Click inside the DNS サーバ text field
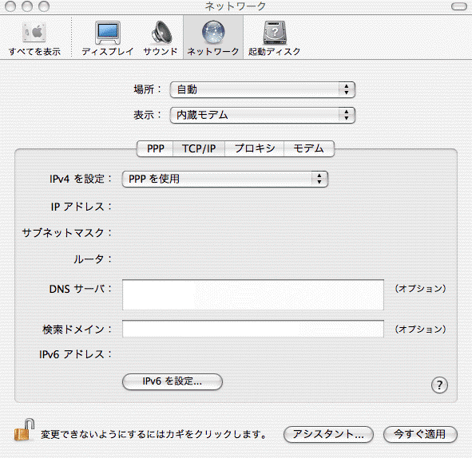This screenshot has height=458, width=472. [253, 294]
